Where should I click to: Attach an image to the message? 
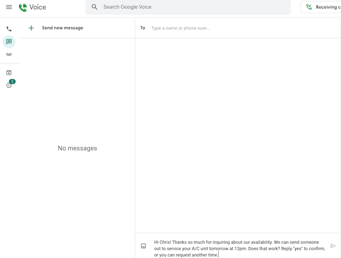point(143,246)
